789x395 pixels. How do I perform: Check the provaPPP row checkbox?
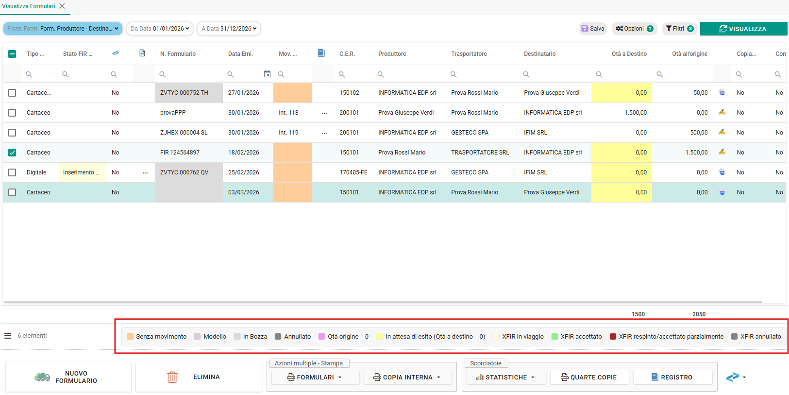[12, 113]
